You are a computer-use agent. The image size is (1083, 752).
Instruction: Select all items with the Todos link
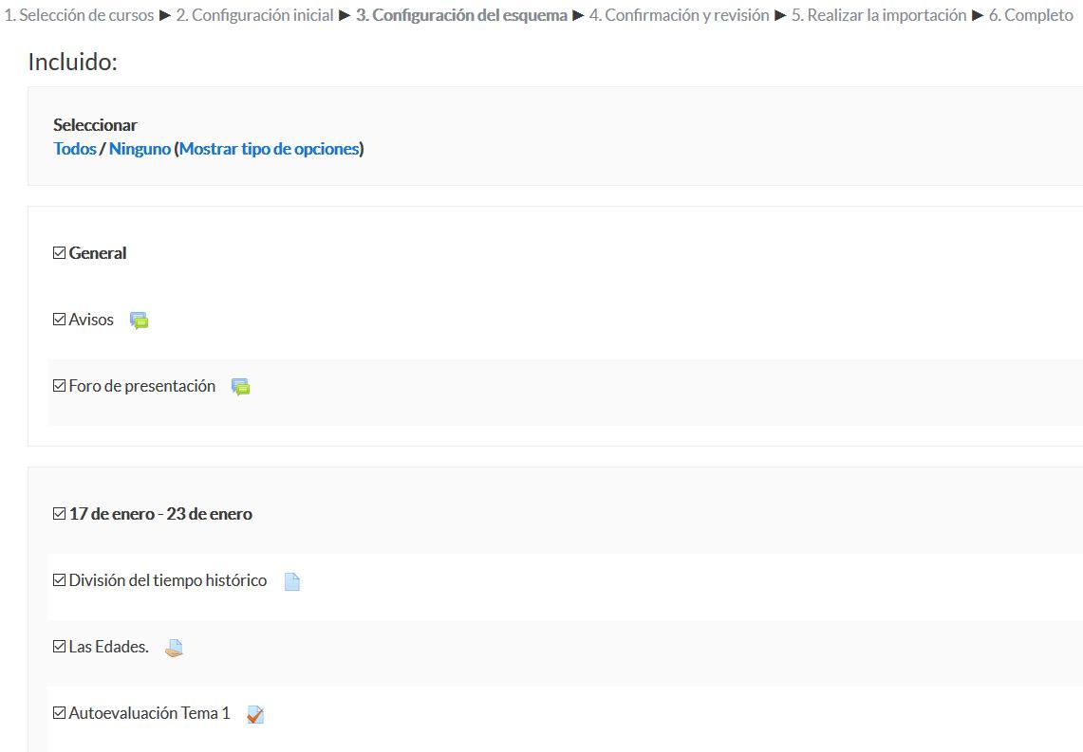pos(75,149)
